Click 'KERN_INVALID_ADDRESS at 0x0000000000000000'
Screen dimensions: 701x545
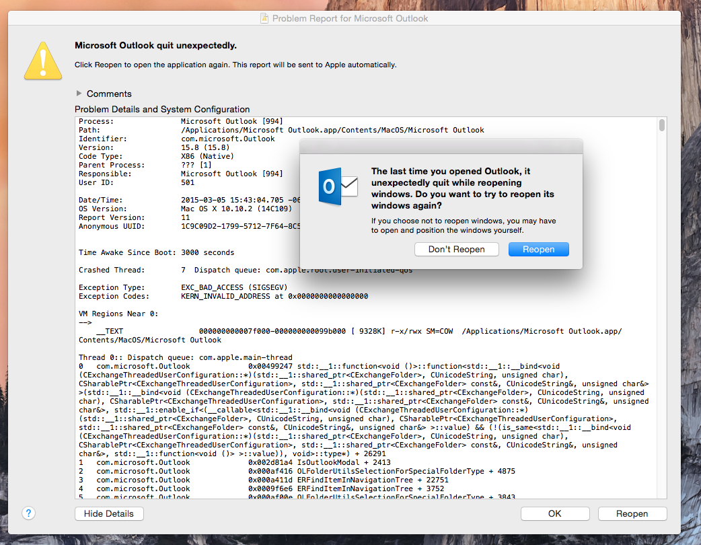[274, 297]
